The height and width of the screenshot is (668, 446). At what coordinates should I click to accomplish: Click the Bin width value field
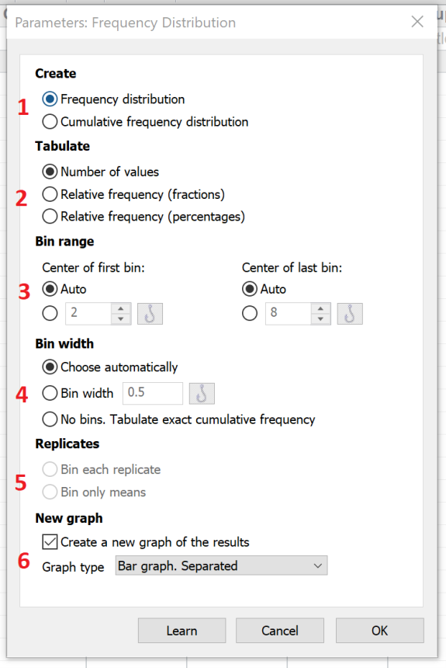pyautogui.click(x=152, y=393)
